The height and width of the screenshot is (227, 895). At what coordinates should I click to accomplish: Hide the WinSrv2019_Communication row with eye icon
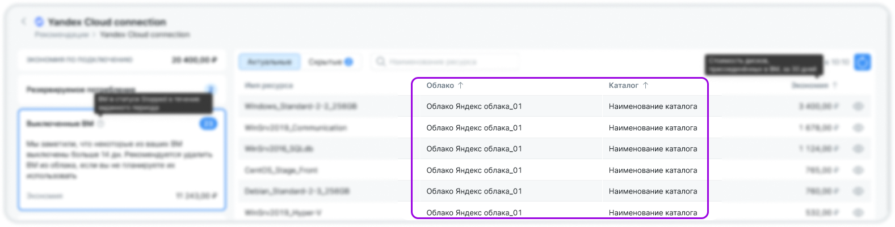point(858,128)
